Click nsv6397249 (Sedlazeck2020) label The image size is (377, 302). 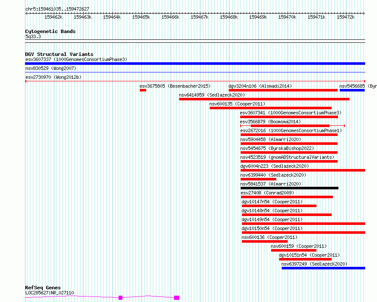[314, 264]
